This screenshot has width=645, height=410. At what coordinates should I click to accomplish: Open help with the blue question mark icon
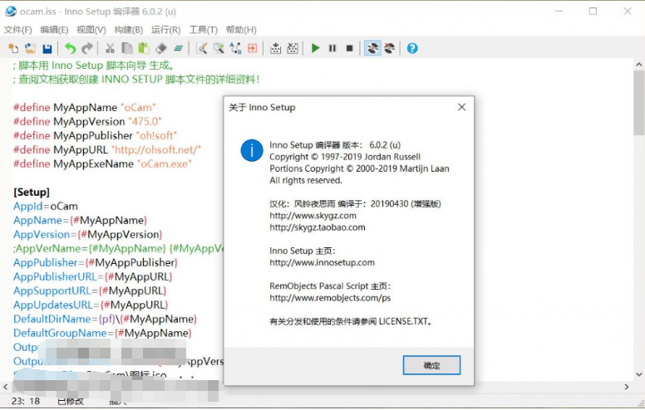coord(411,49)
